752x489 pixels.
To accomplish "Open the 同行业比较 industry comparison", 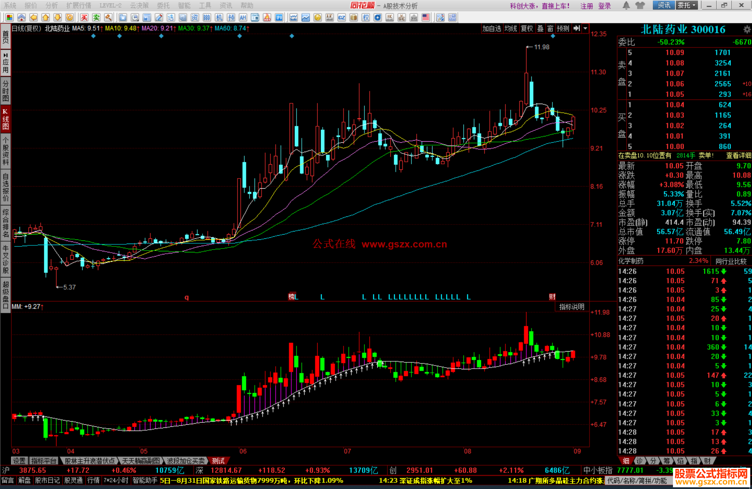I will tap(731, 261).
